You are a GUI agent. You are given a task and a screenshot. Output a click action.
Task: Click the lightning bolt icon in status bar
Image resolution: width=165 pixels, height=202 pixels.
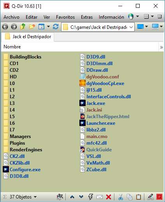pos(90,197)
